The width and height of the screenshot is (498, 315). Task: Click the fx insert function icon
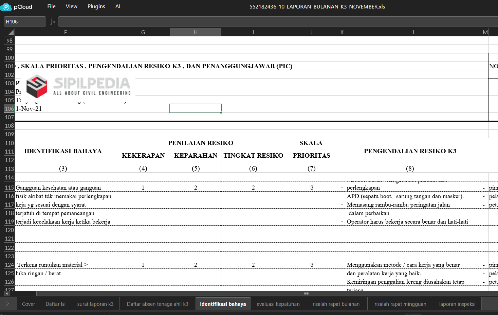pyautogui.click(x=53, y=21)
